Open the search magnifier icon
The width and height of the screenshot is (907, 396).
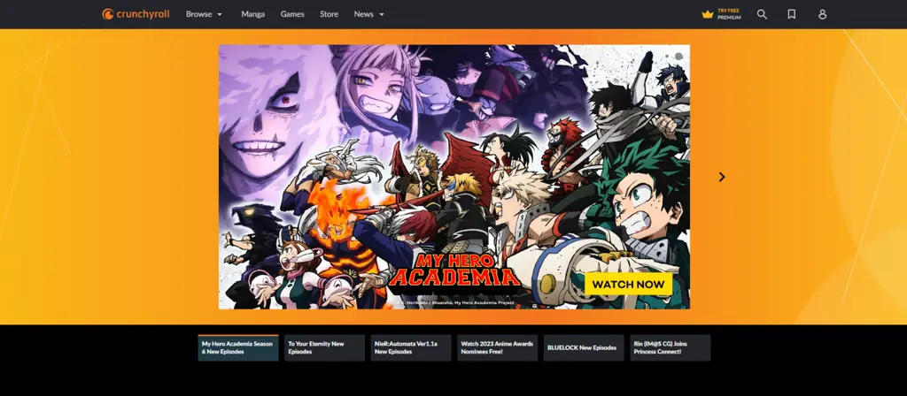point(762,14)
